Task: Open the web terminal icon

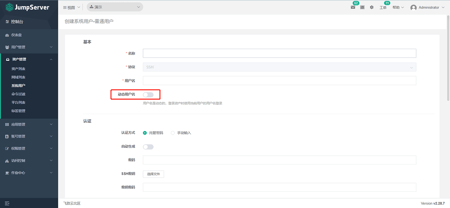Action: pos(362,7)
